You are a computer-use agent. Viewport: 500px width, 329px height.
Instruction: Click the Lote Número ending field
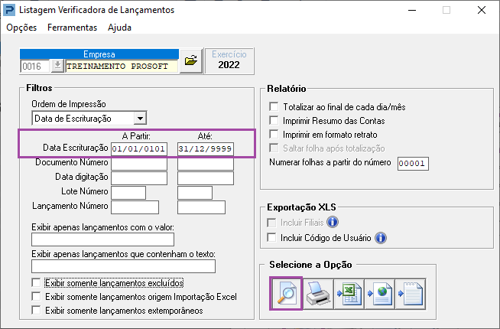194,193
